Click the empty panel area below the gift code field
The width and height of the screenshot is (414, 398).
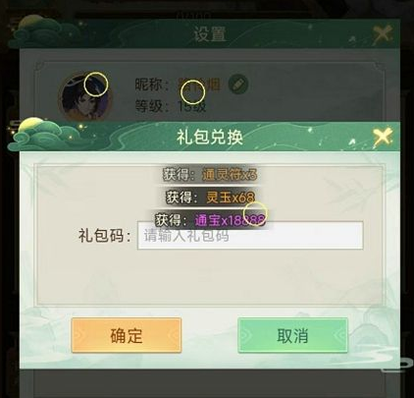[209, 277]
